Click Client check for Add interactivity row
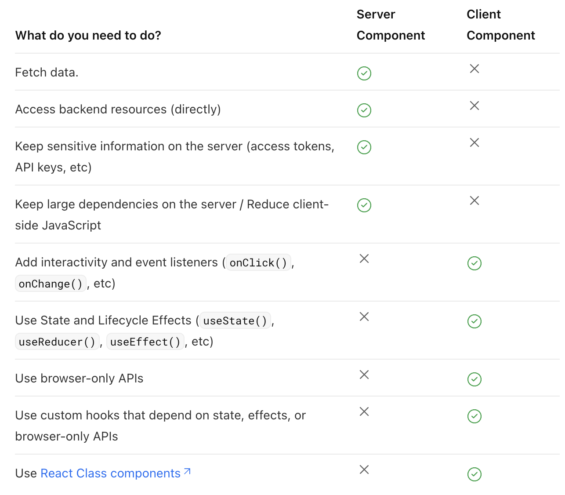This screenshot has width=565, height=495. (474, 263)
